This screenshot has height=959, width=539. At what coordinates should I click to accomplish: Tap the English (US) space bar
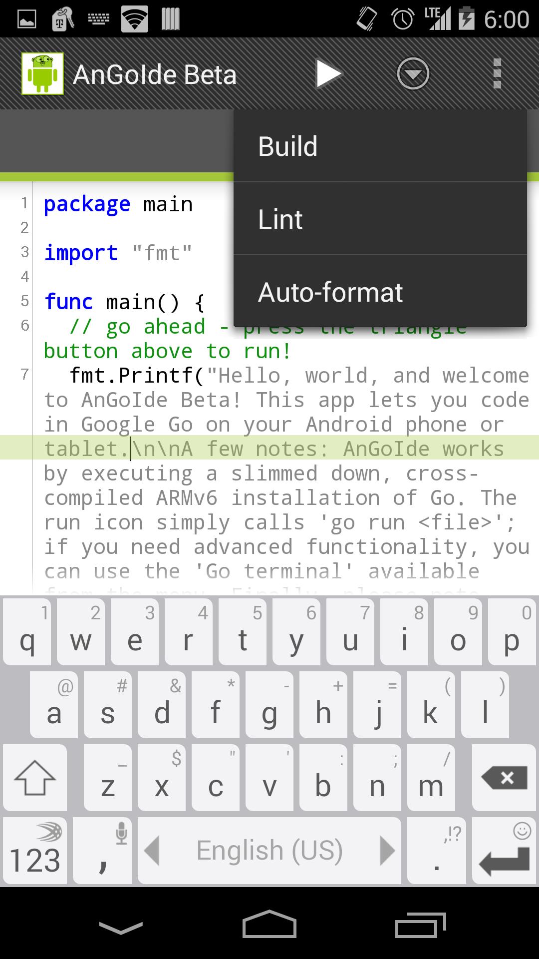tap(269, 851)
